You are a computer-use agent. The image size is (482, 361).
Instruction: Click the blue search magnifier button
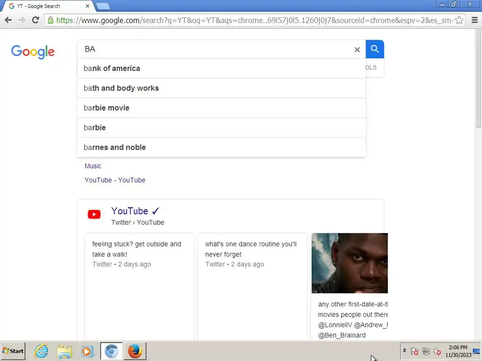375,49
